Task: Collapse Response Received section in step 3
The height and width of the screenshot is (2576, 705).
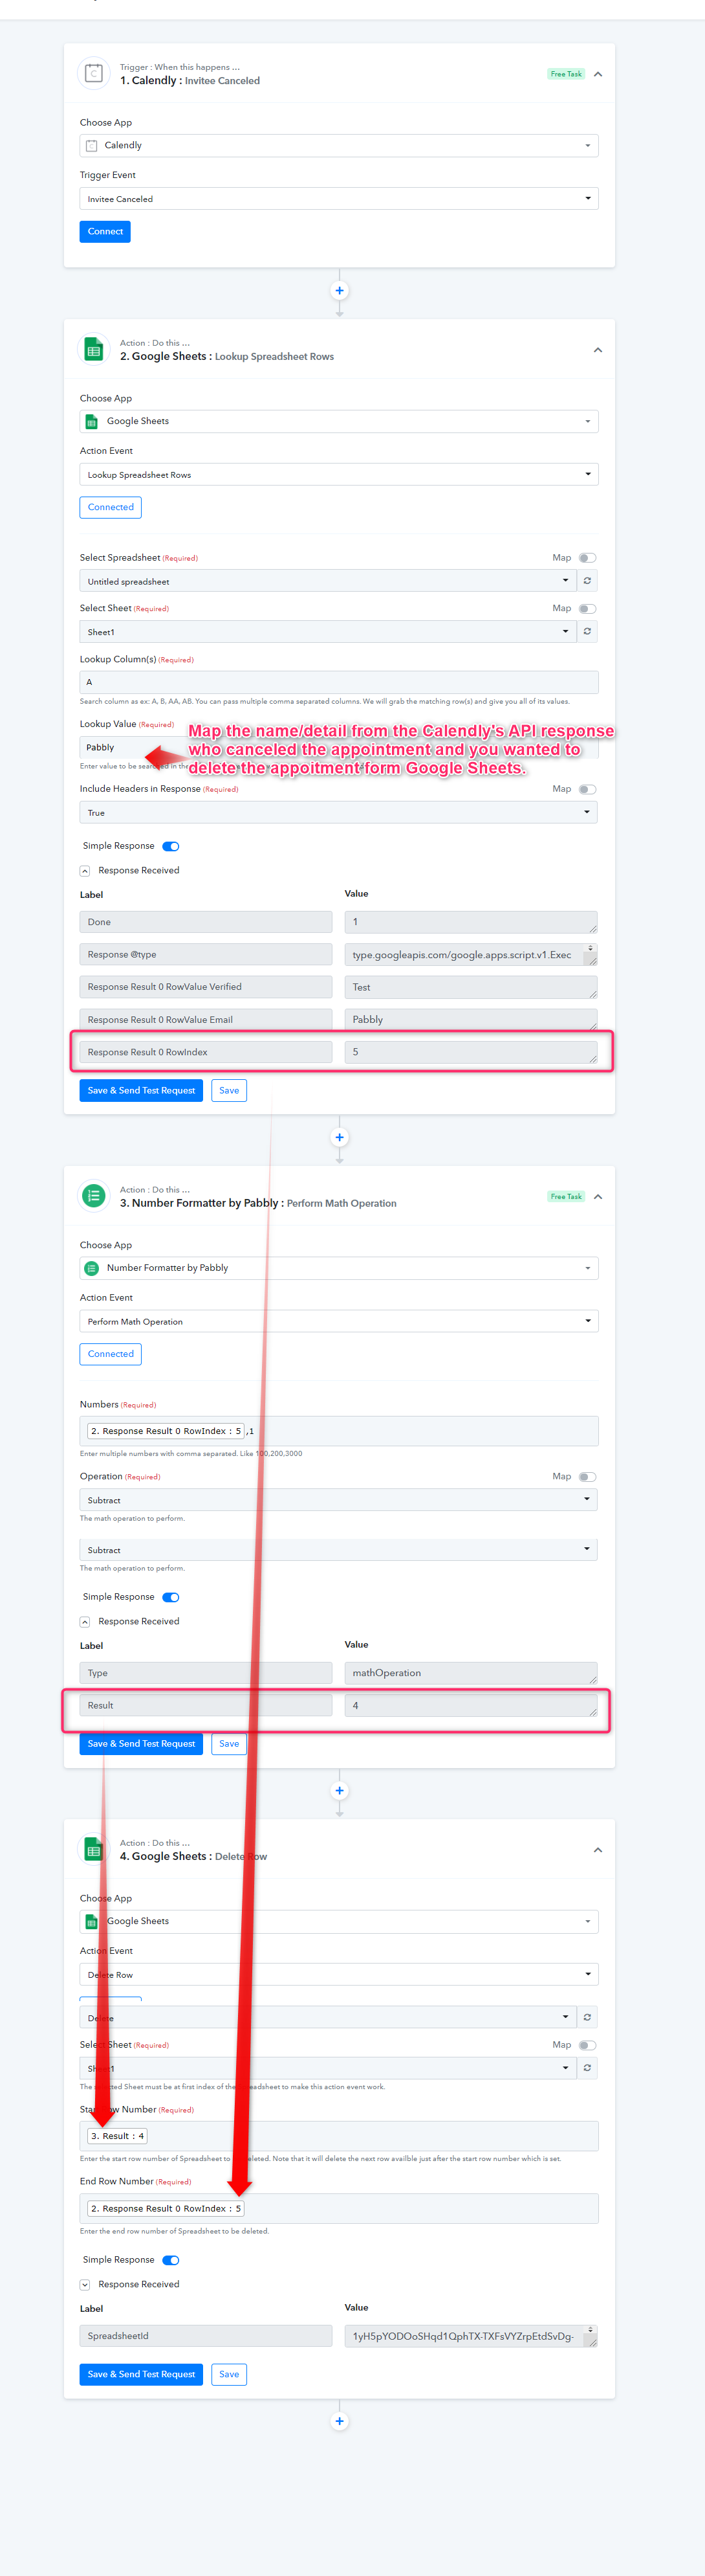Action: pos(85,1622)
